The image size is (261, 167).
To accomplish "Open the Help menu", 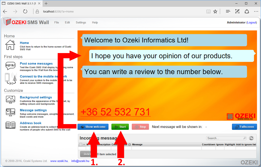I will [x=95, y=22].
